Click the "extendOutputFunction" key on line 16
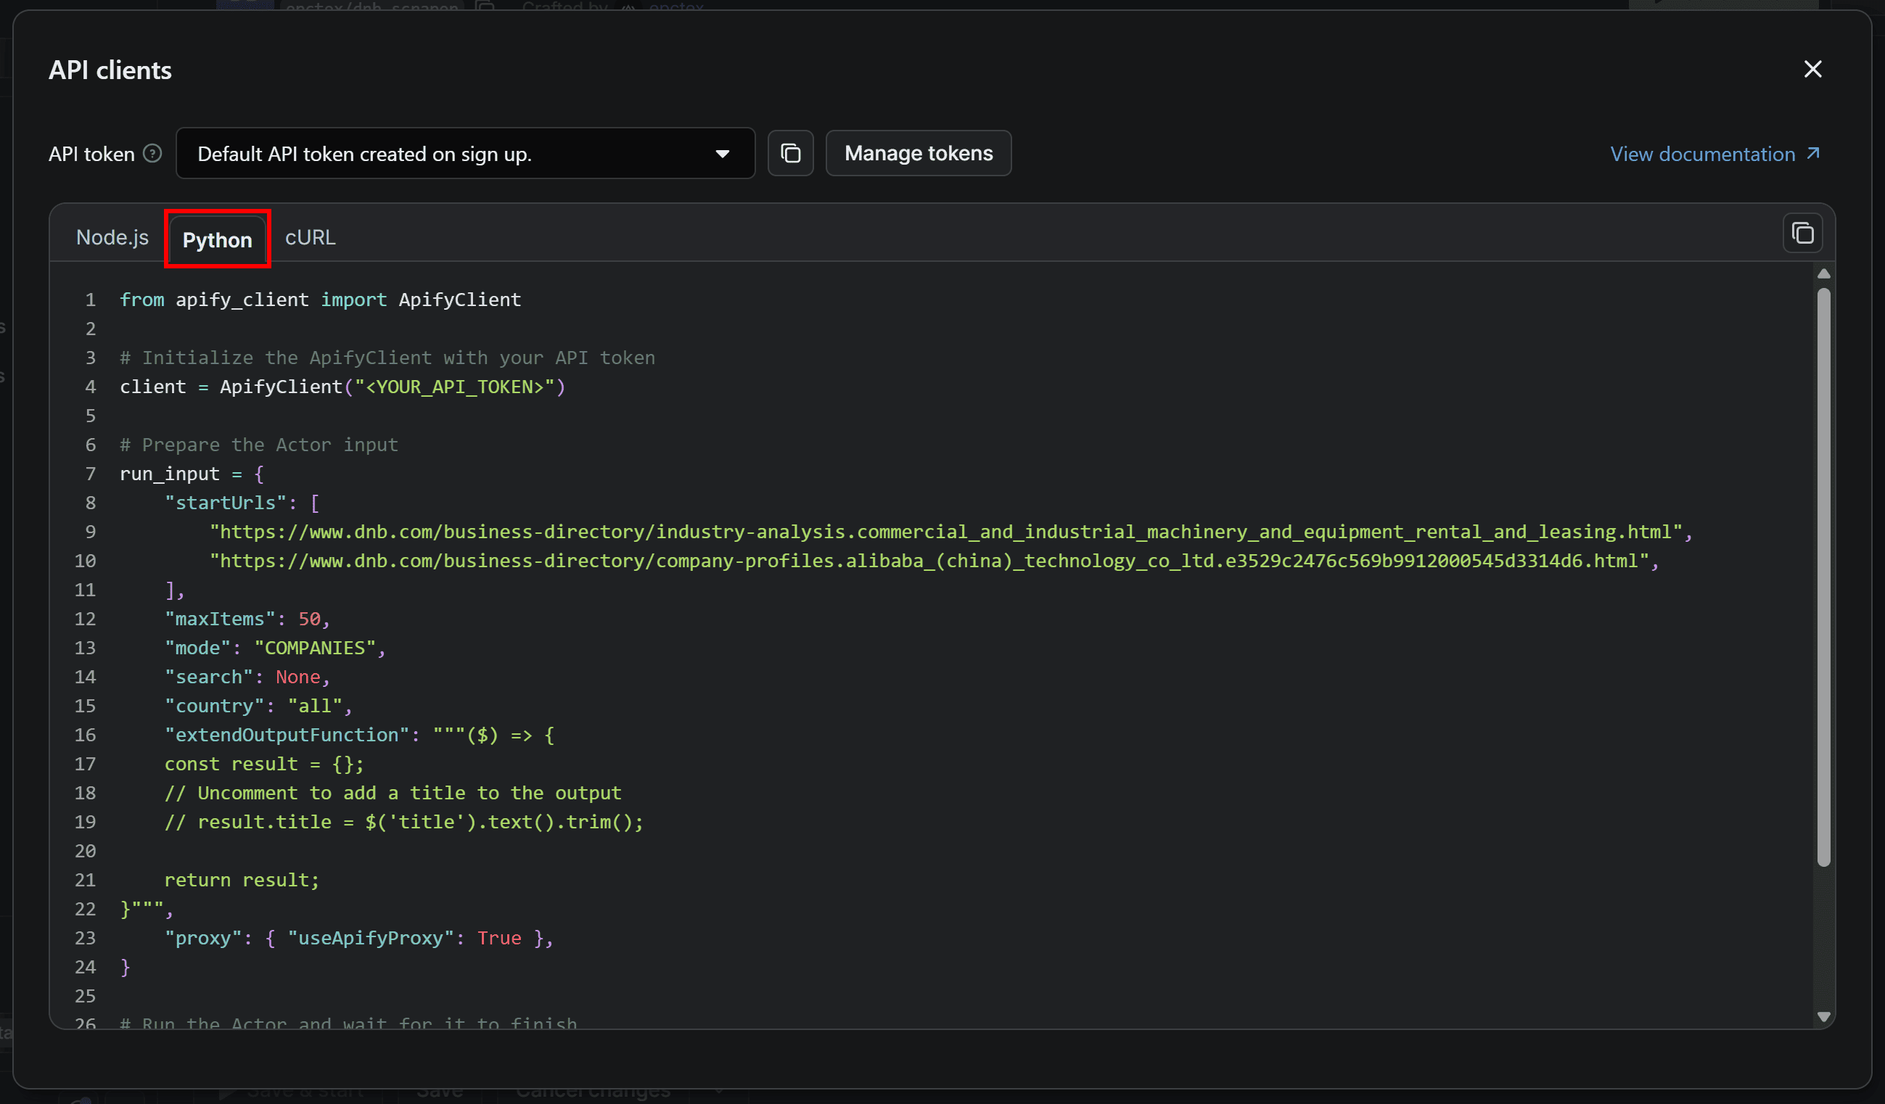Screen dimensions: 1885x1104 coord(287,736)
